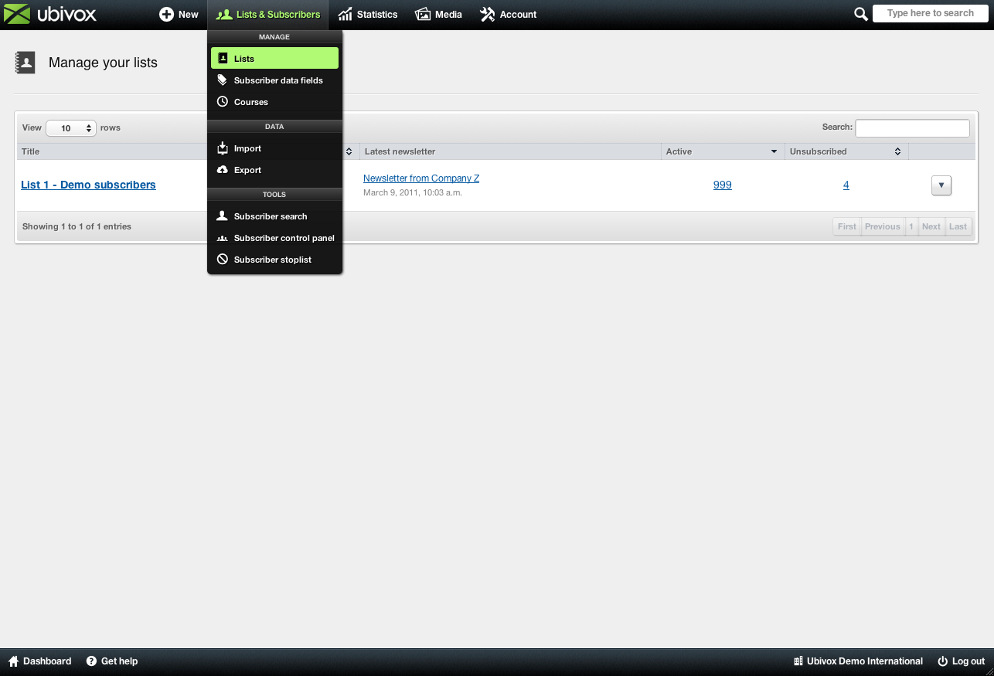Click the people icon for Lists & Subscribers
The image size is (994, 676).
click(x=223, y=15)
